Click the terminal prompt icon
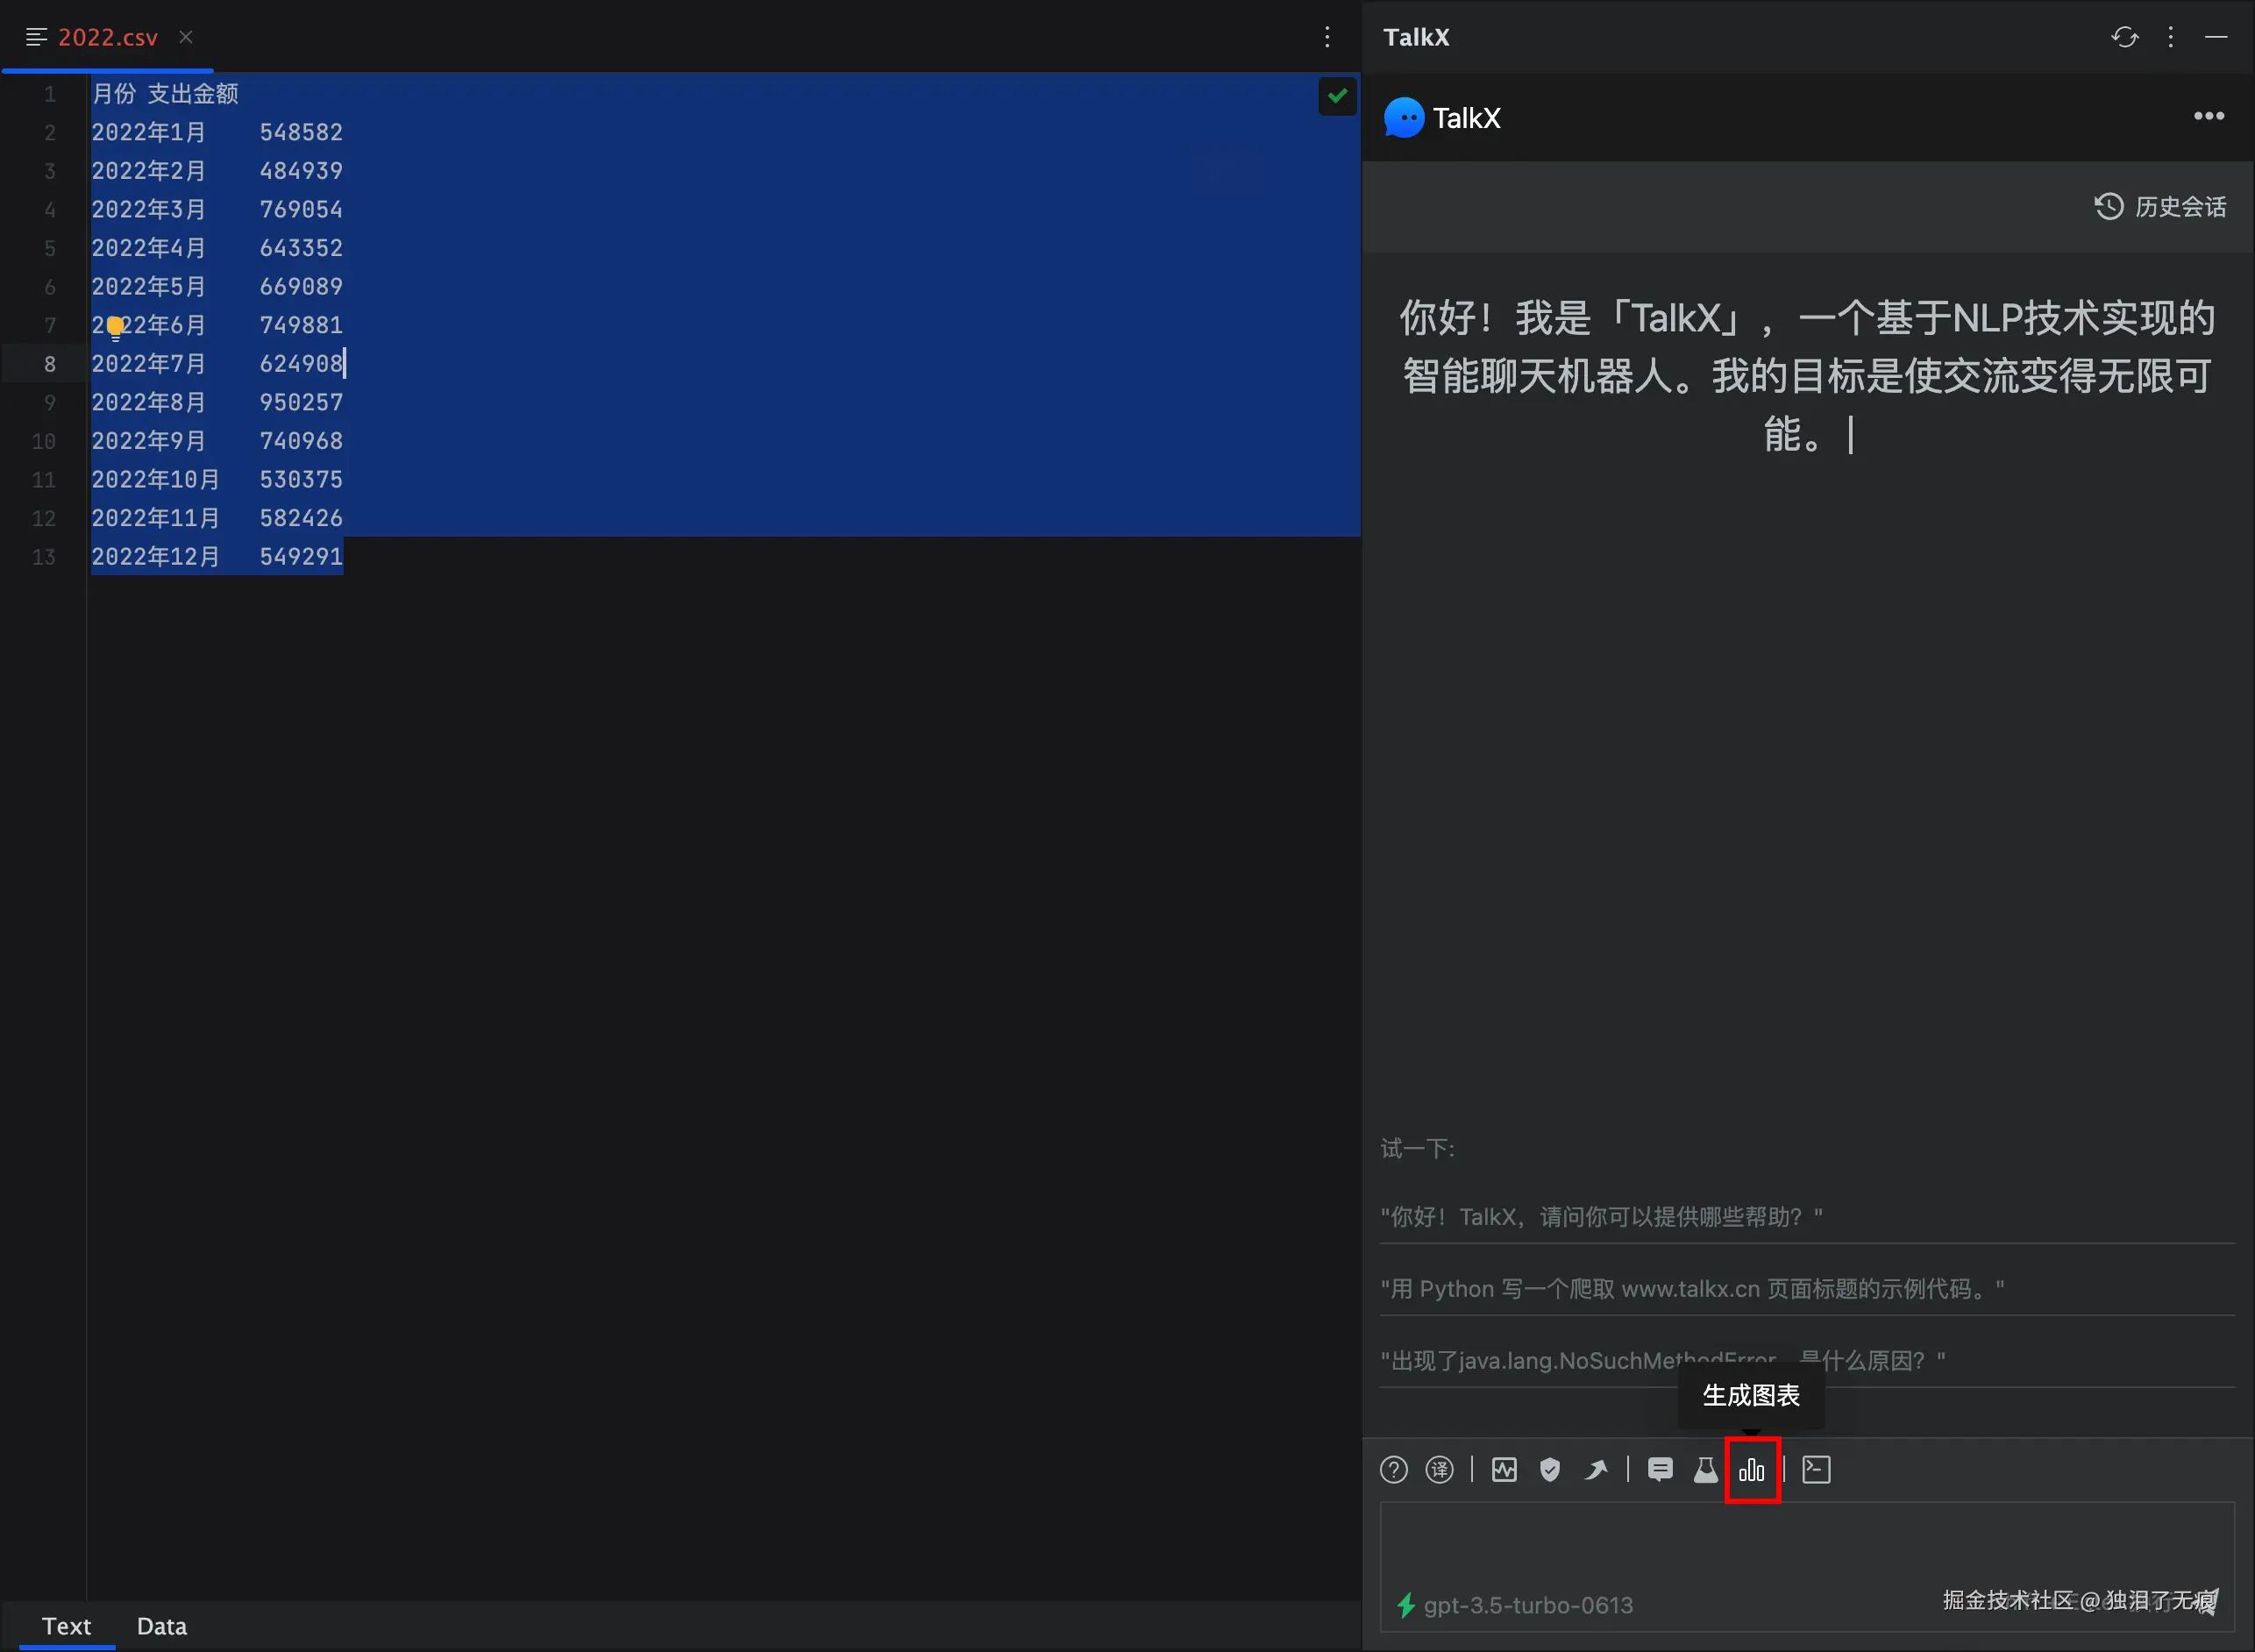The height and width of the screenshot is (1652, 2255). [x=1816, y=1469]
